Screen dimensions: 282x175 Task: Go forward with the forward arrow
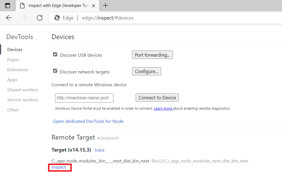tap(24, 18)
